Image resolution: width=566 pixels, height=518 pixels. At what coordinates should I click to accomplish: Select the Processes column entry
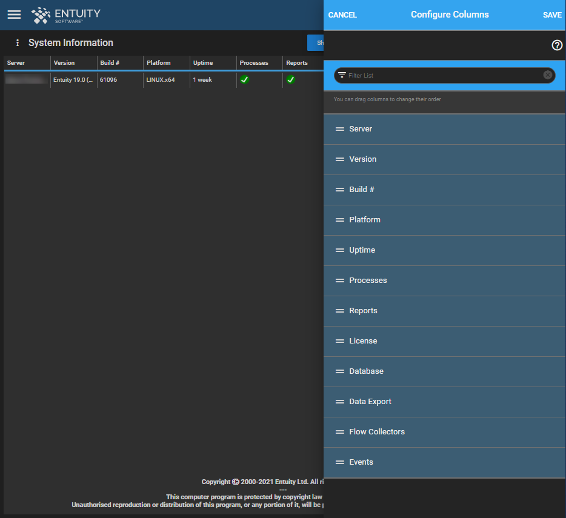444,281
